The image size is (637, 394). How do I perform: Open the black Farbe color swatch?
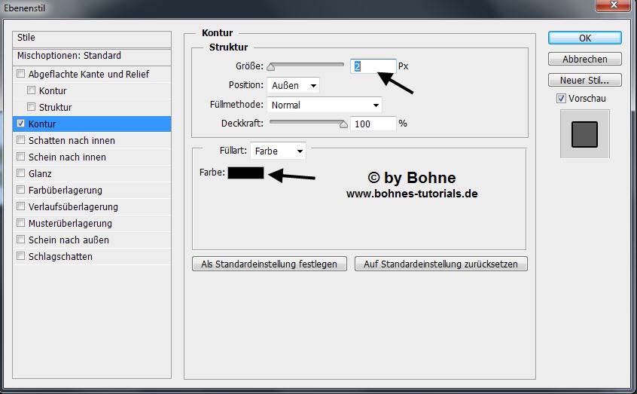coord(245,173)
